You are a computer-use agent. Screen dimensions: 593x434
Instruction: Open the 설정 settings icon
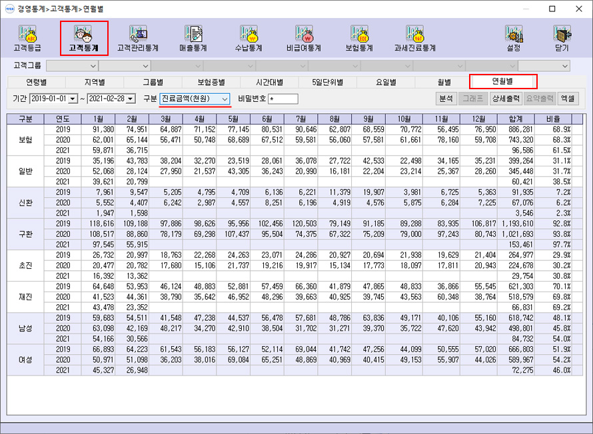tap(514, 39)
